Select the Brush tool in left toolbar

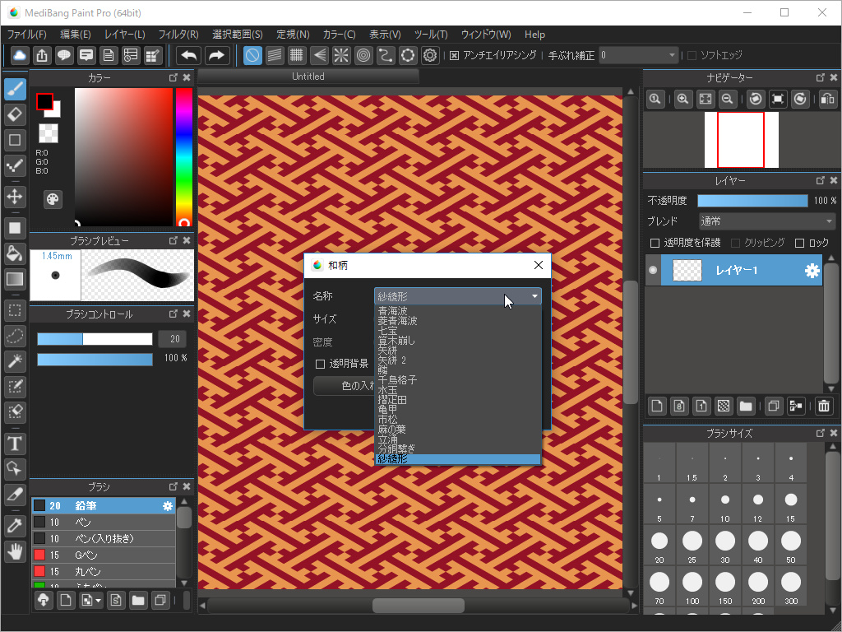[15, 89]
